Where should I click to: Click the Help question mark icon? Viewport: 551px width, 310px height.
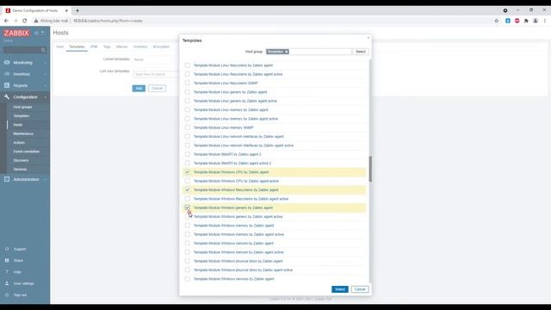[7, 272]
